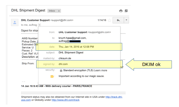179x107 pixels.
Task: Click the print all icon
Action: [x=121, y=11]
